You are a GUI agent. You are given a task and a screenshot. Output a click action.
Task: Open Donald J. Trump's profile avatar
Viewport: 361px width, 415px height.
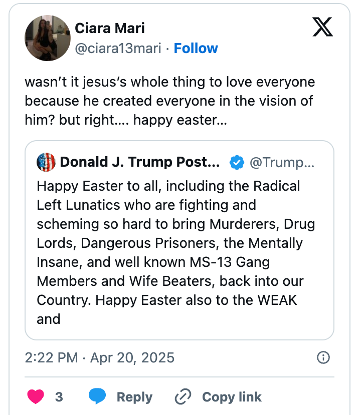point(46,161)
